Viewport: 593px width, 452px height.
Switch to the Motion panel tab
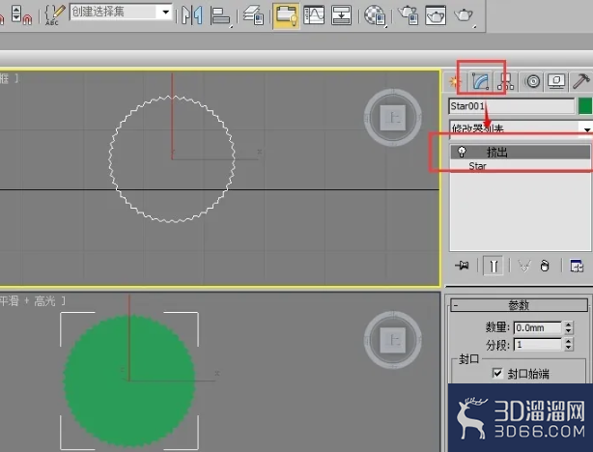tap(532, 81)
